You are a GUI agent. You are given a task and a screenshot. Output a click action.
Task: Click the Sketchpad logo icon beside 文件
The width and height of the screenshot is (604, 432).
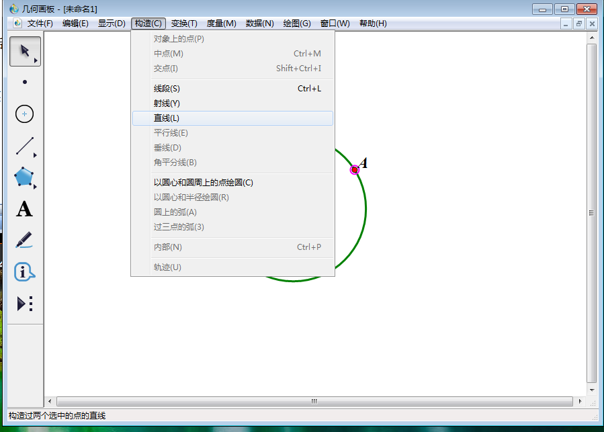pyautogui.click(x=16, y=23)
